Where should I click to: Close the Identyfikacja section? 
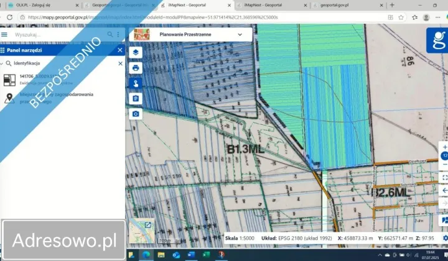click(x=120, y=63)
